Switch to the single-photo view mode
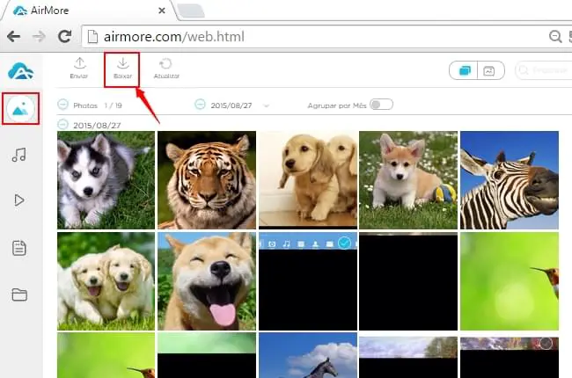This screenshot has width=572, height=378. click(x=489, y=70)
